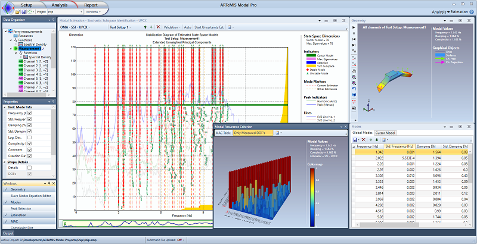Click the Auto button in estimation toolbar
Viewport: 477px width, 244px height.
click(x=187, y=27)
